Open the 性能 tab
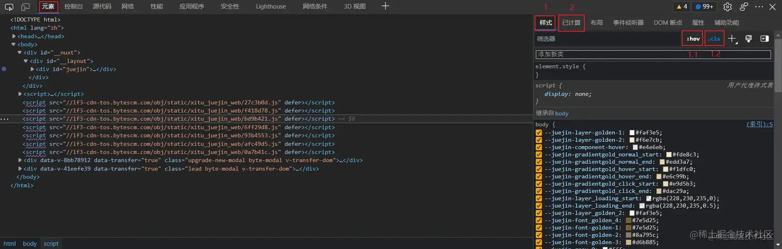782x249 pixels. (x=156, y=7)
